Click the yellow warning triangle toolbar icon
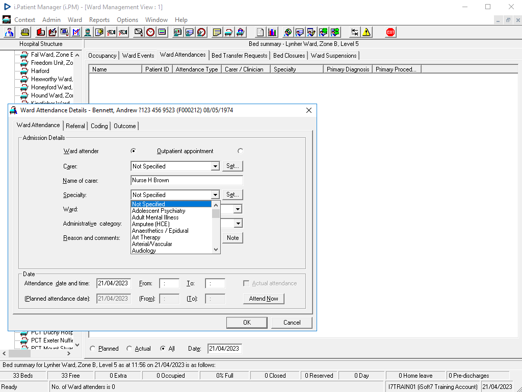 click(x=366, y=32)
